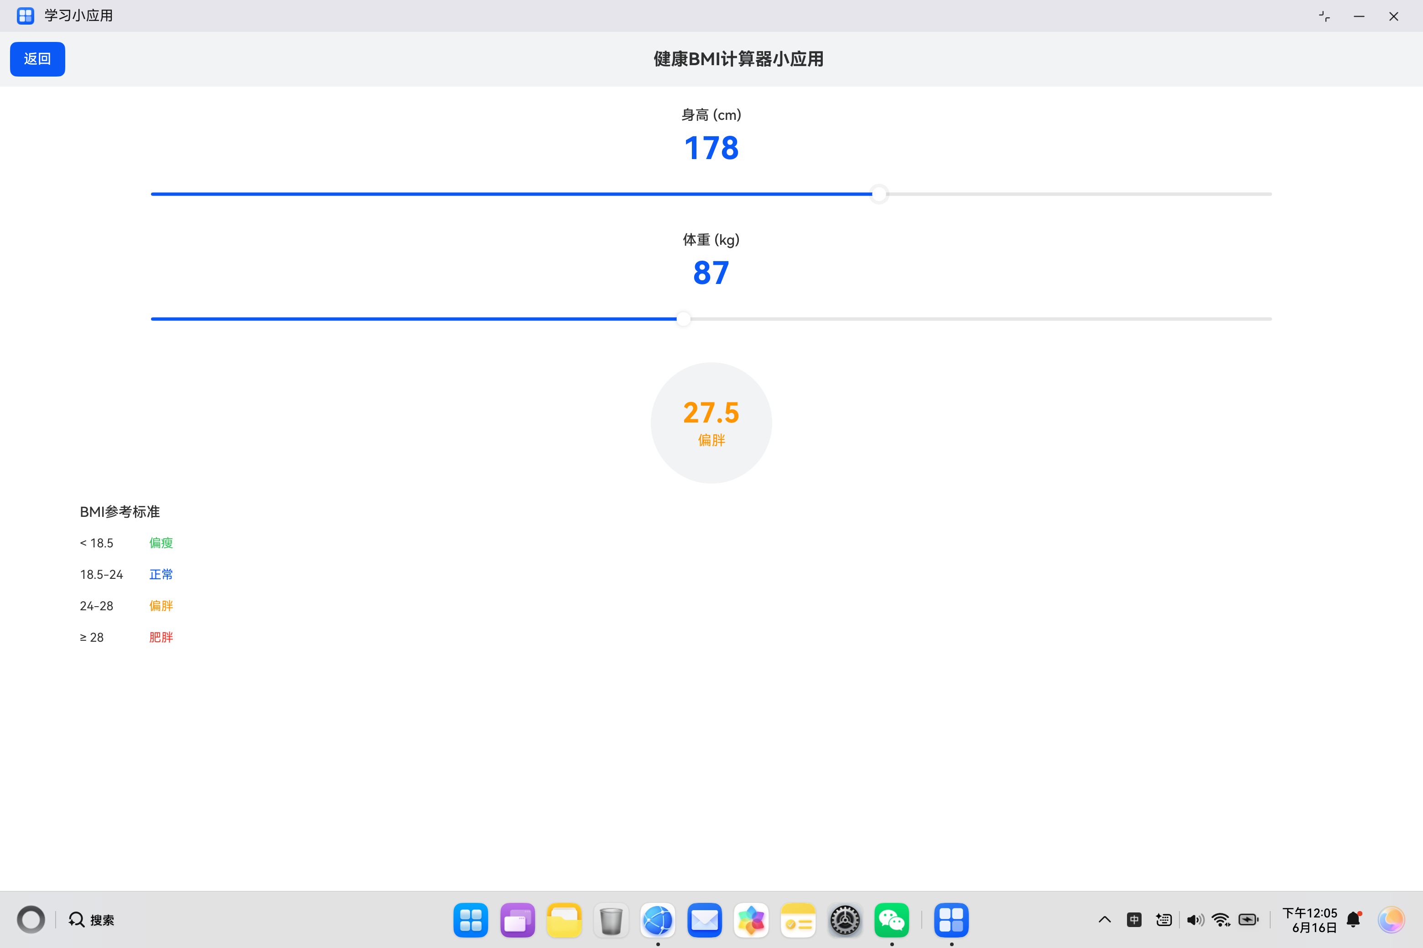Screen dimensions: 1423x948
Task: Open the volume speaker tray icon
Action: (x=1194, y=920)
